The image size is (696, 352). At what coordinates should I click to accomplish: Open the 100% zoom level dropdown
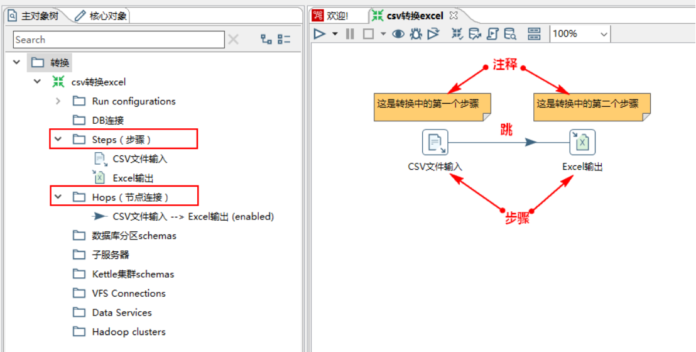tap(580, 34)
